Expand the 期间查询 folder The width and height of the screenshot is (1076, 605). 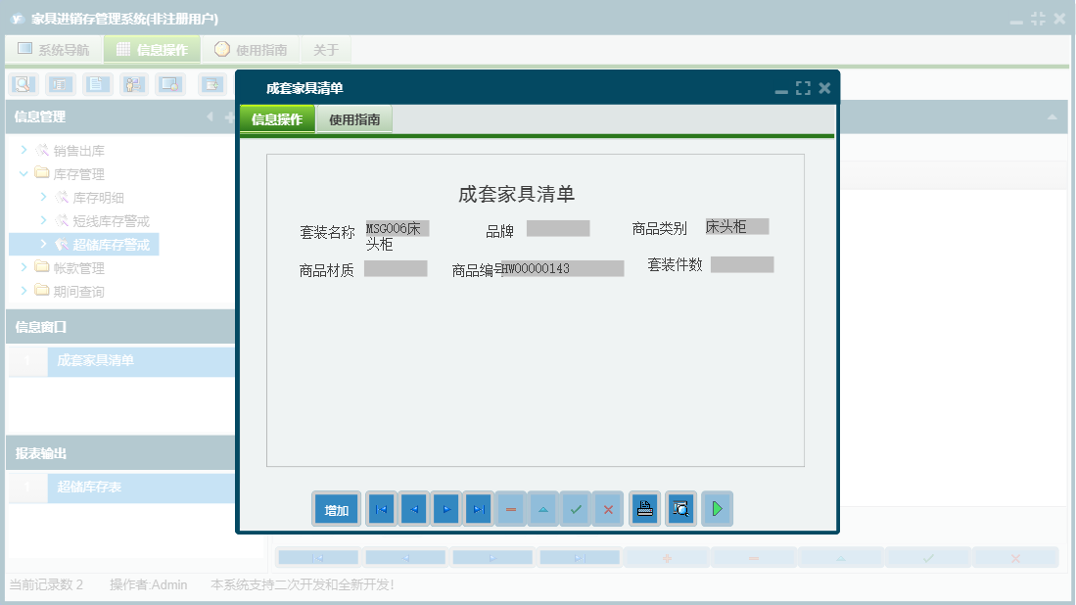(x=22, y=290)
